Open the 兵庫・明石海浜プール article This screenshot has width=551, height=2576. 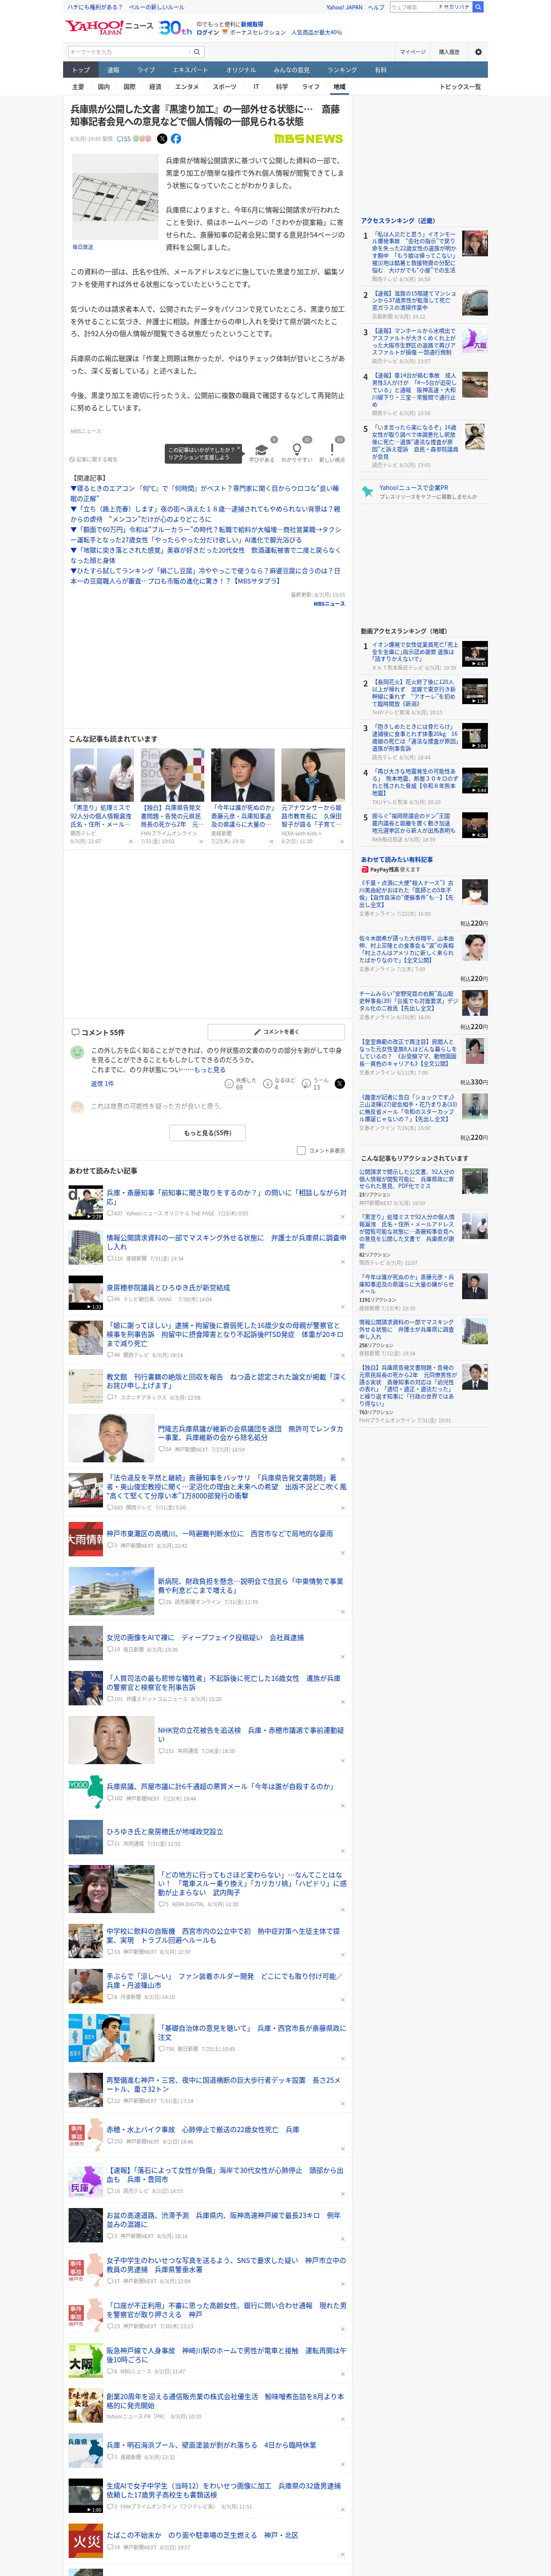(x=211, y=2445)
